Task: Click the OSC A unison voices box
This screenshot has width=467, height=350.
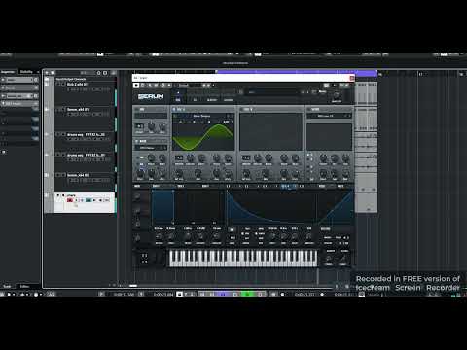Action: pos(179,157)
